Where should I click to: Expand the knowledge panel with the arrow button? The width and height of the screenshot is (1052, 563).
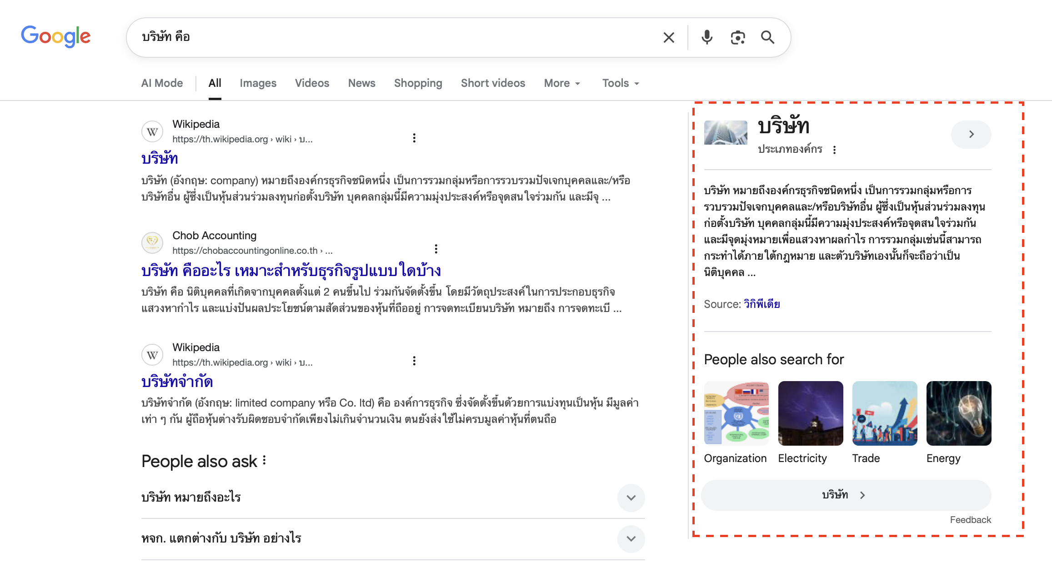tap(971, 134)
